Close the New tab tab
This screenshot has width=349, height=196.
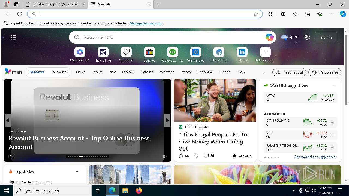coord(149,4)
